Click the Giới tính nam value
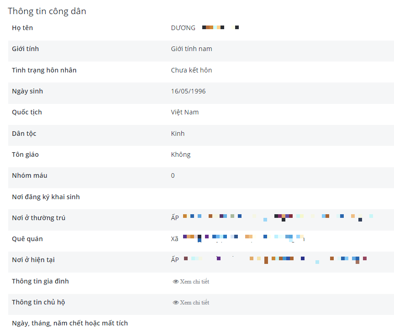Image resolution: width=394 pixels, height=335 pixels. click(191, 49)
